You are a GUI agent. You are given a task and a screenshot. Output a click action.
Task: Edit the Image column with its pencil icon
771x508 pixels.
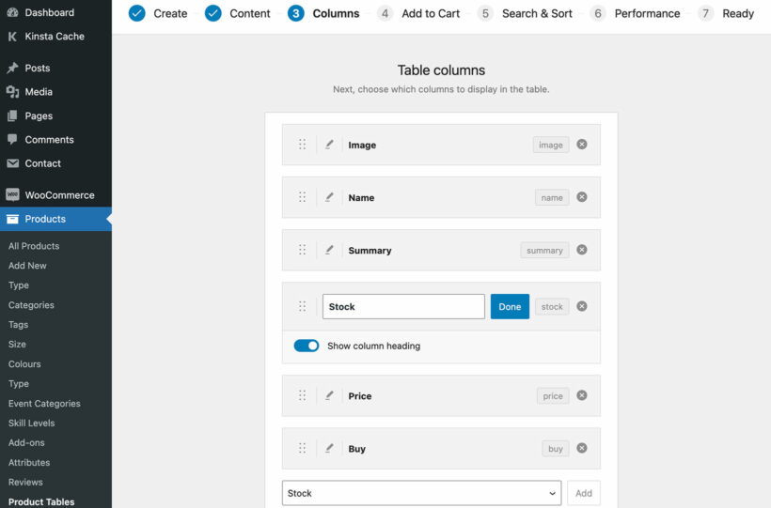329,145
